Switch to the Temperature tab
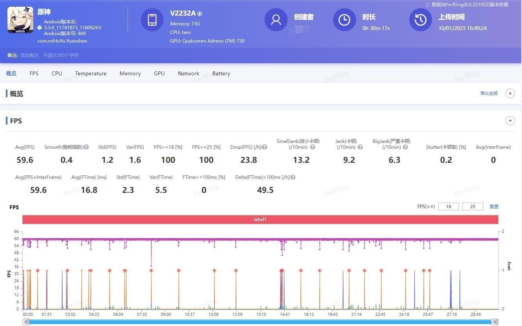This screenshot has width=522, height=326. click(91, 73)
